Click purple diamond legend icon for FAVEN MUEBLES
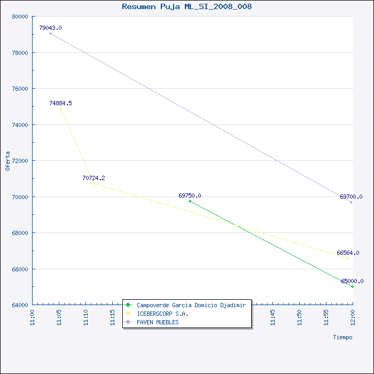The width and height of the screenshot is (374, 374). point(128,322)
